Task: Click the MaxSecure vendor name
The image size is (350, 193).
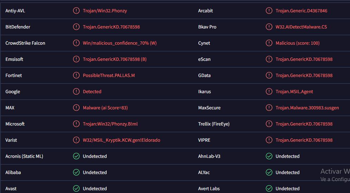Action: tap(209, 108)
